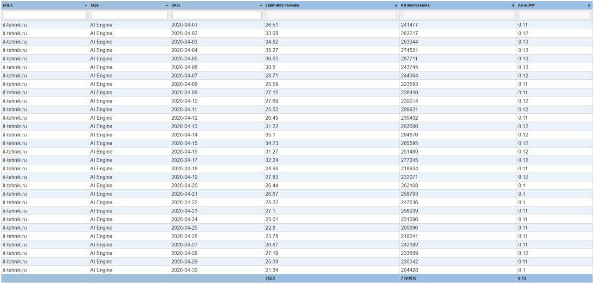Select the date cell 2020-04-05
Image resolution: width=594 pixels, height=284 pixels.
click(x=184, y=59)
